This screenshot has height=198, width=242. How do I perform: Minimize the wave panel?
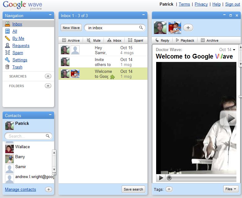tap(224, 15)
